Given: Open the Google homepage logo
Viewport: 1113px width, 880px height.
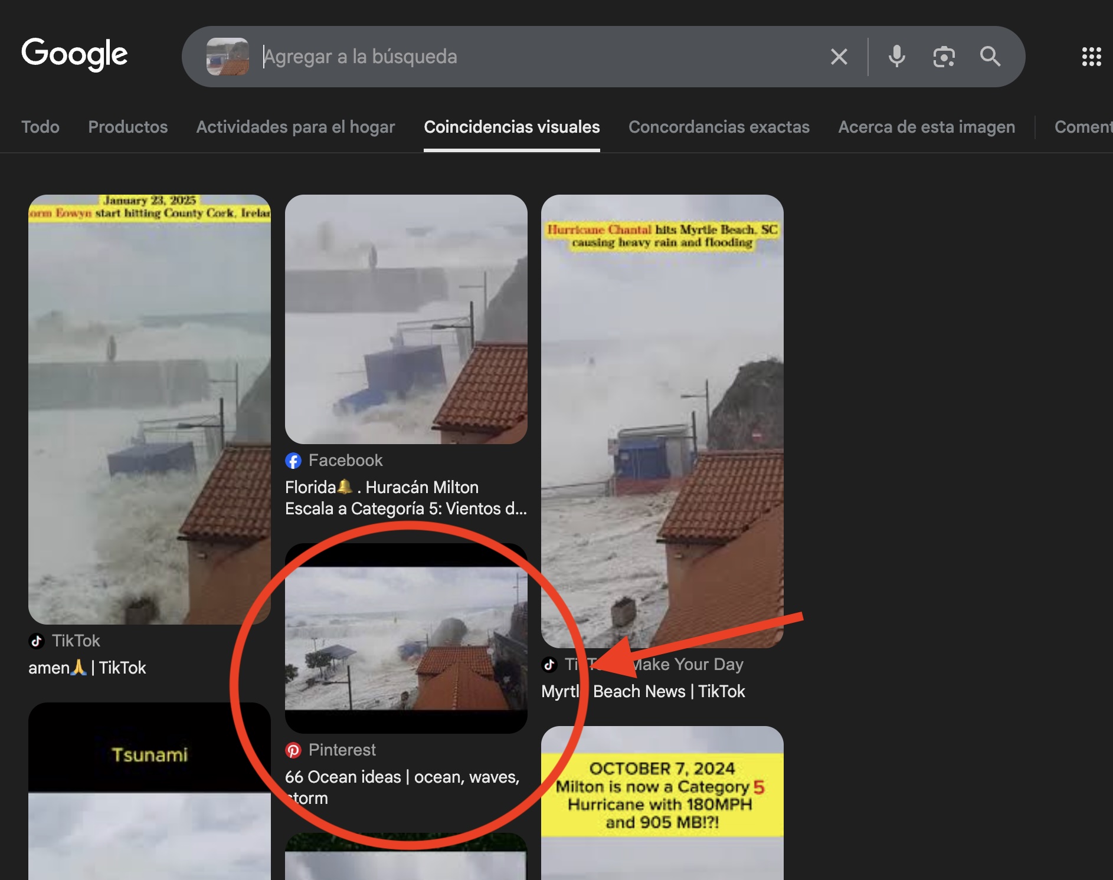Looking at the screenshot, I should (x=74, y=54).
